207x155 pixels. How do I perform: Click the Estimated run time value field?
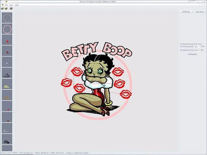(x=197, y=50)
